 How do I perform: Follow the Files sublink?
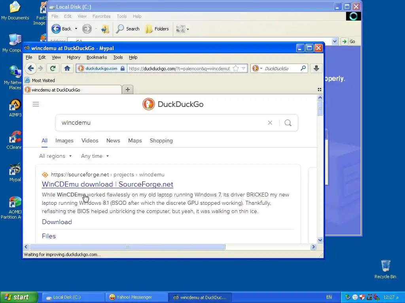[49, 236]
